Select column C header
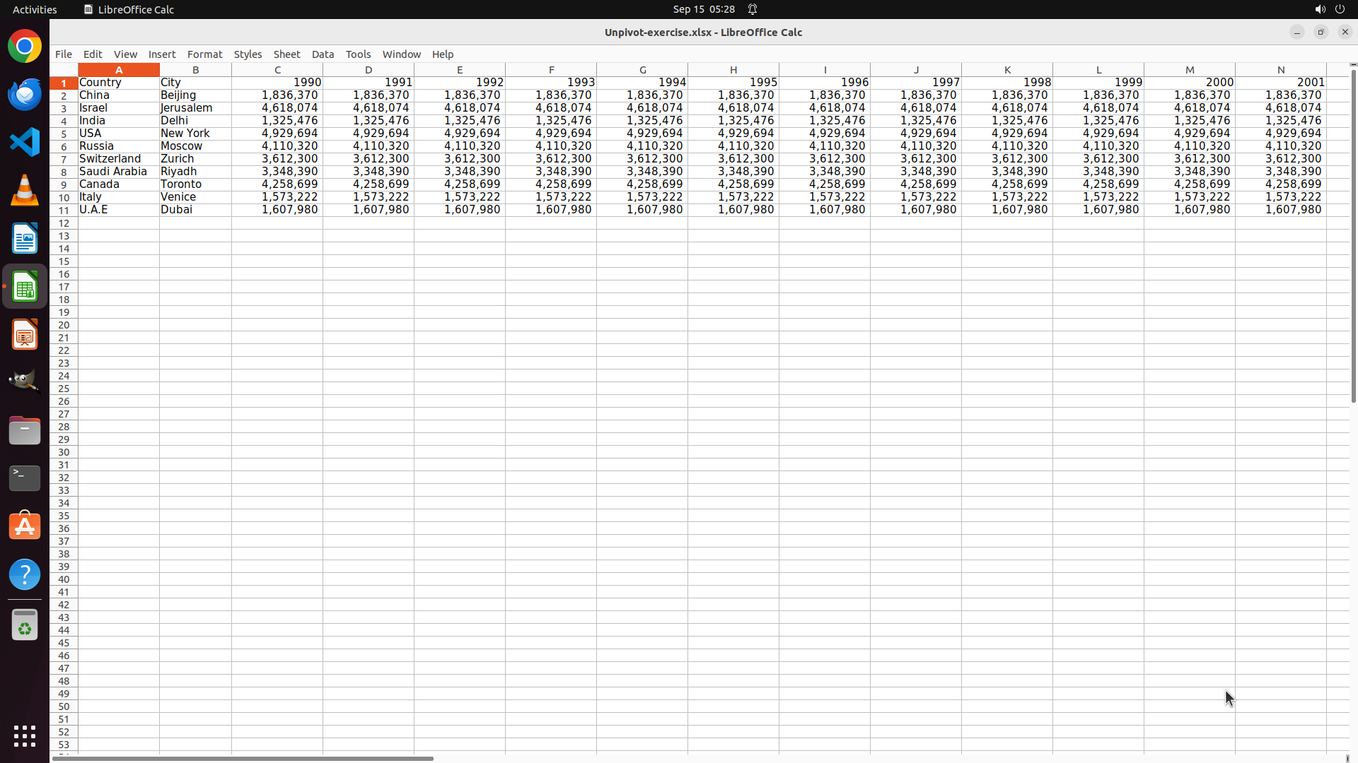The image size is (1358, 763). 277,70
